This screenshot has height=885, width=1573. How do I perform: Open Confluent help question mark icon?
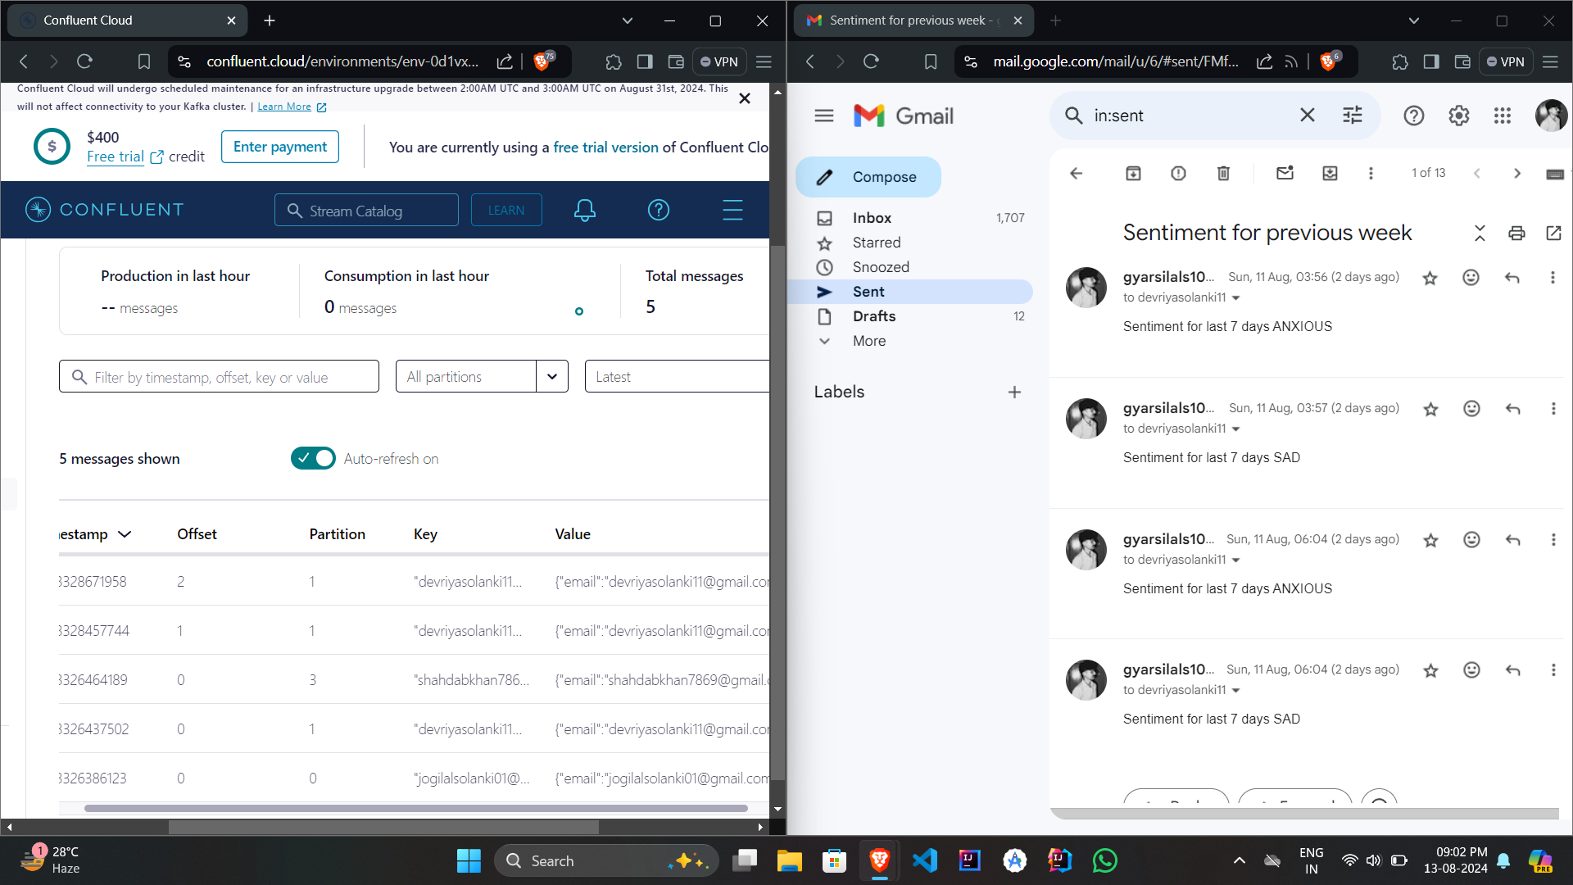tap(659, 210)
